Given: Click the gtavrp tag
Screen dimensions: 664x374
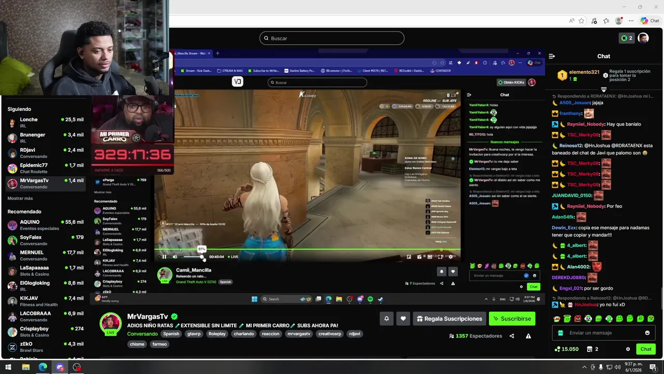Looking at the screenshot, I should click(194, 334).
